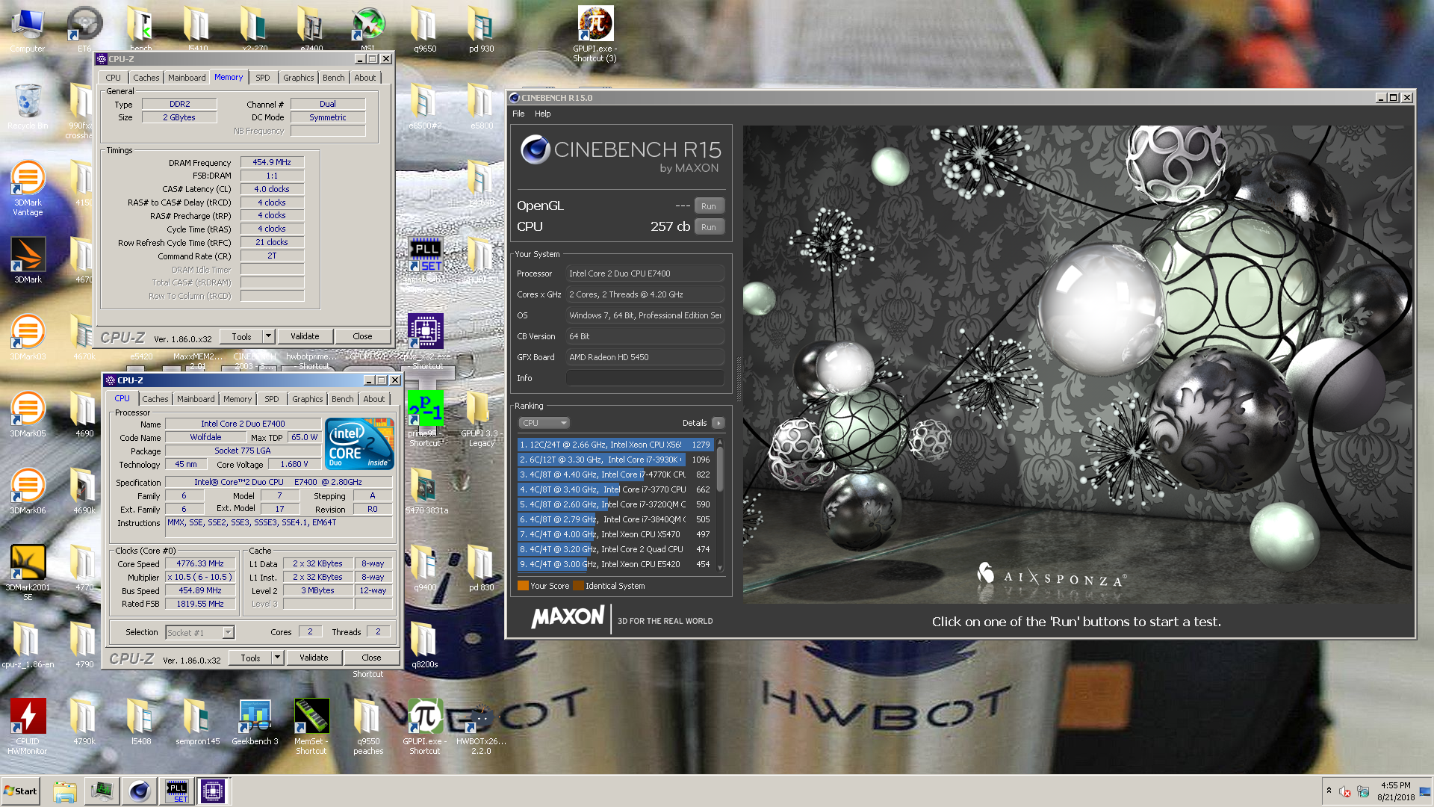Click Tools button in upper CPU-Z window
1434x807 pixels.
coord(241,336)
